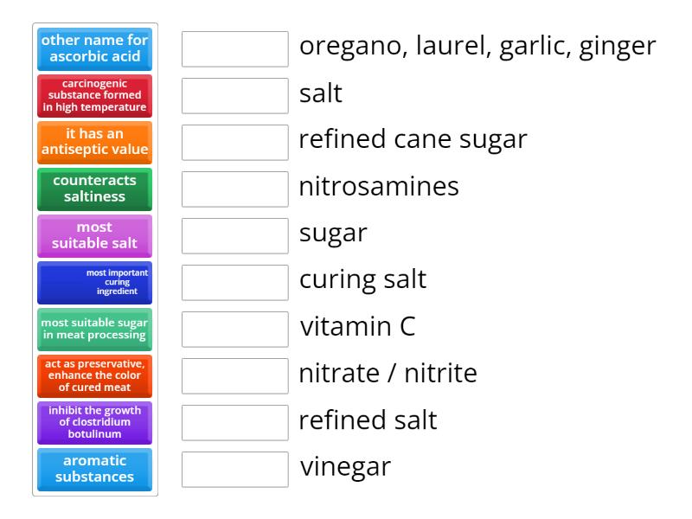Pick the pink 'most suitable salt' tile
This screenshot has width=692, height=519.
(94, 236)
